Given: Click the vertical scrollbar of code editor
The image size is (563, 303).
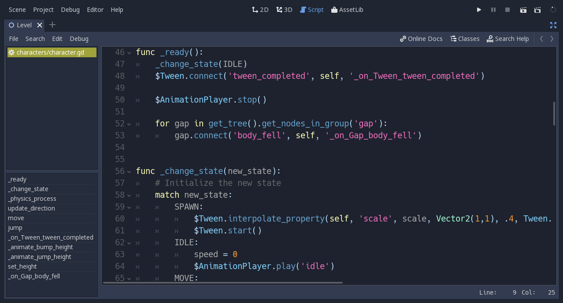Looking at the screenshot, I should [x=554, y=114].
